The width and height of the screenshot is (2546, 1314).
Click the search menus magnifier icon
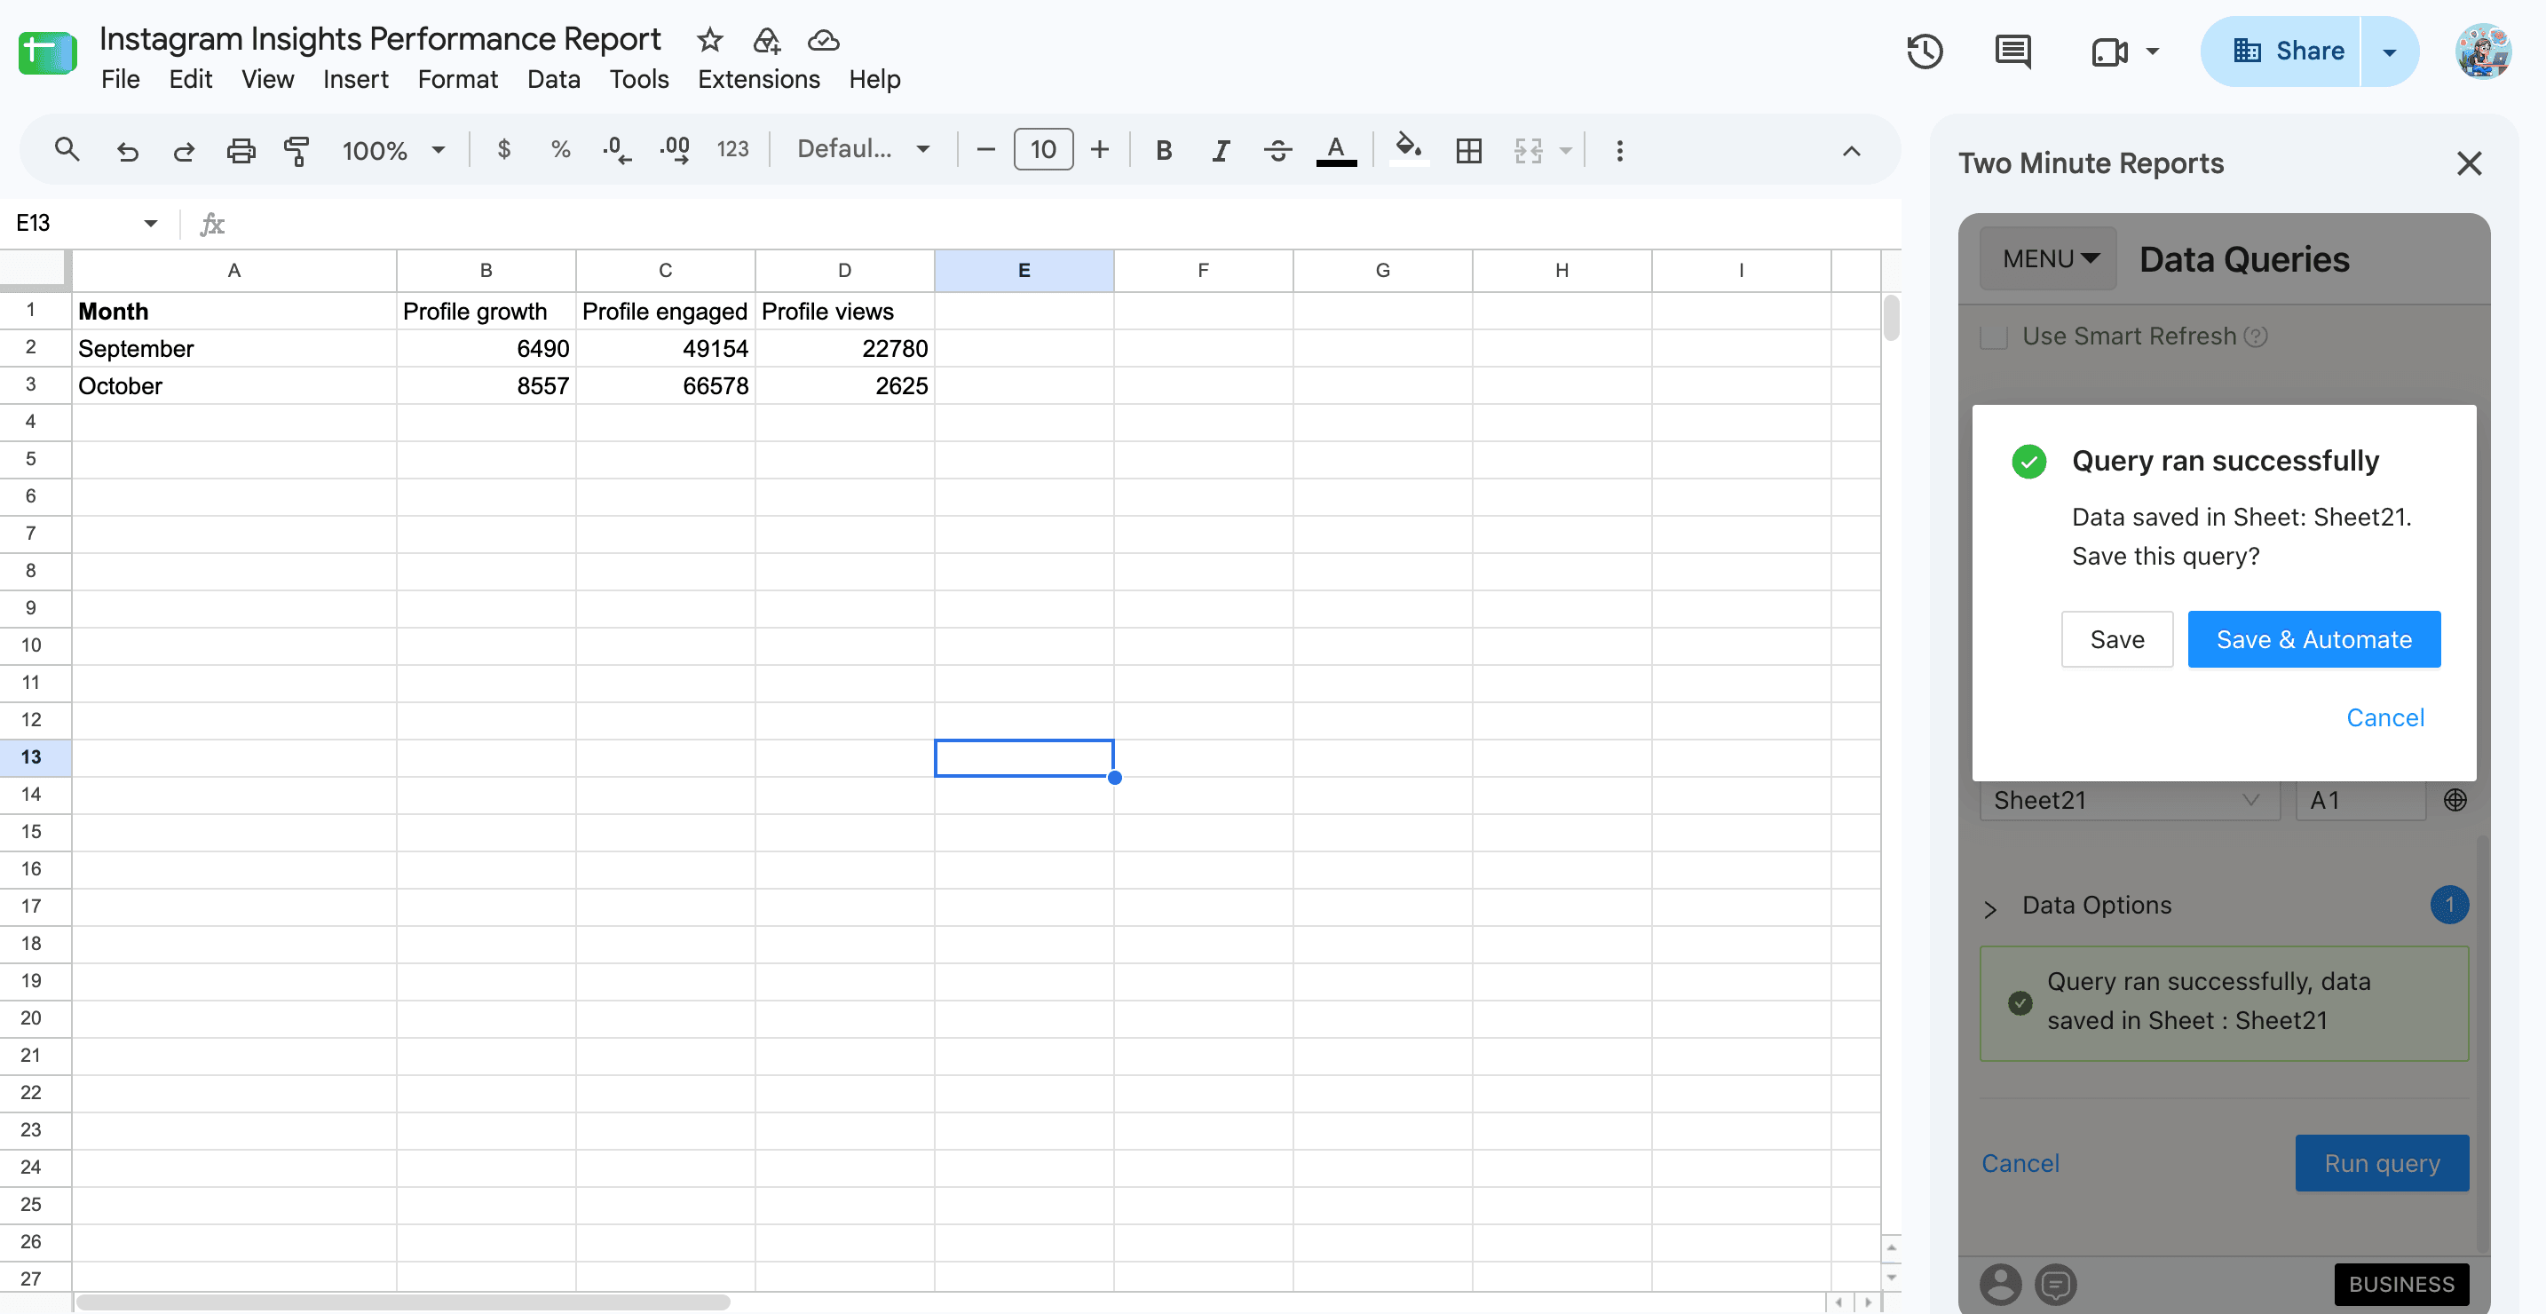click(x=67, y=149)
